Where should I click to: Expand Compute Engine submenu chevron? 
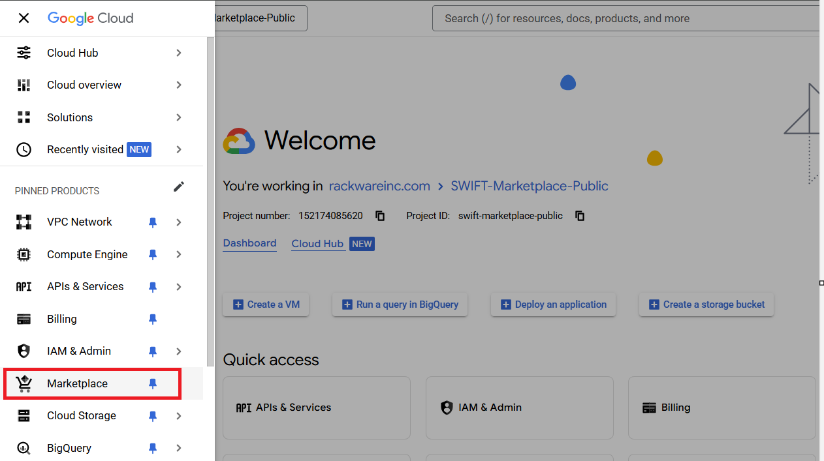(179, 254)
